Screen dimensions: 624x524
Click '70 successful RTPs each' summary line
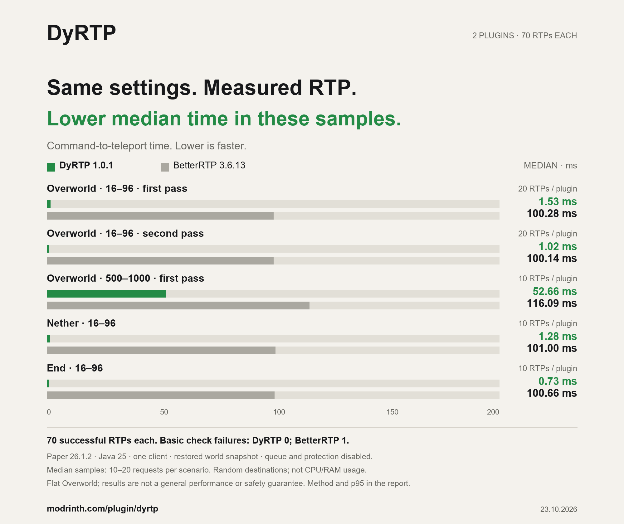point(198,440)
